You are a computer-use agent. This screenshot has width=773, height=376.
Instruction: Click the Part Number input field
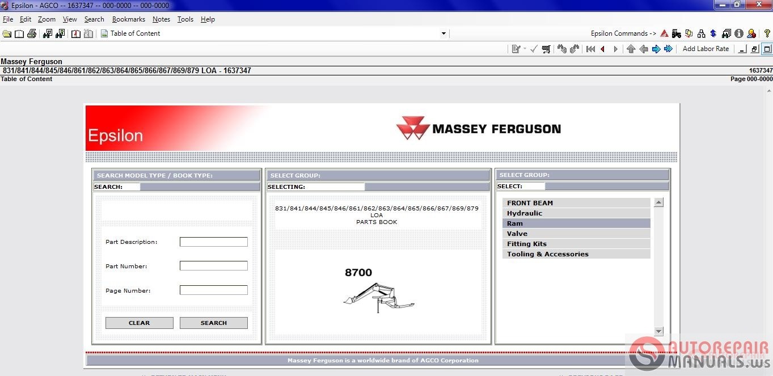[x=214, y=266]
